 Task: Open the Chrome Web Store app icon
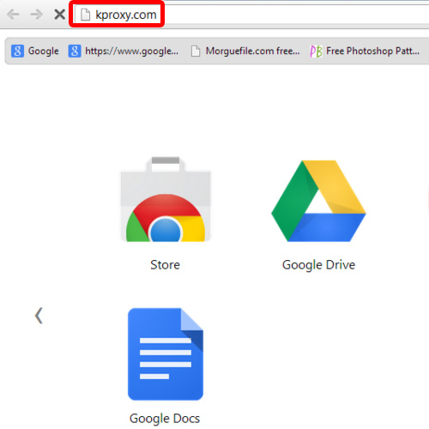pos(166,199)
